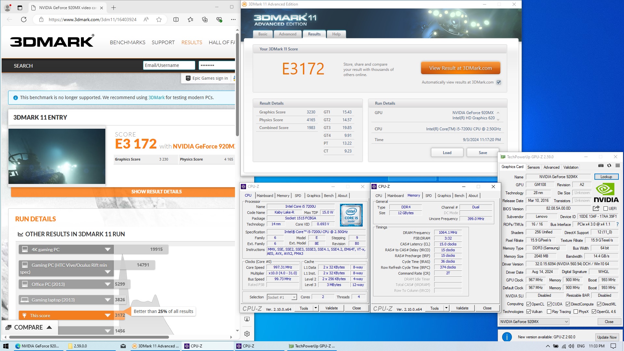
Task: Open the Edge sidebar settings gear
Action: tap(247, 334)
